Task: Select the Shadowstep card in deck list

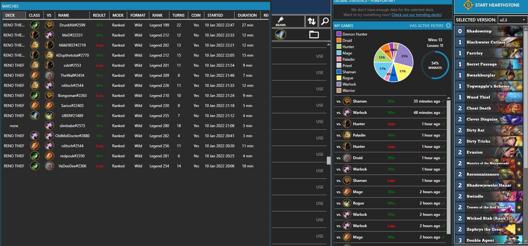Action: click(489, 31)
